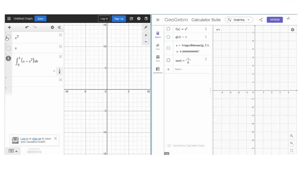Add a new expression with plus icon in Desmos
Screen dimensions: 302x169
pos(9,27)
